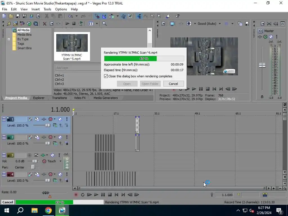Click the track 1 Level slider handle
The width and height of the screenshot is (288, 216).
coord(48,125)
